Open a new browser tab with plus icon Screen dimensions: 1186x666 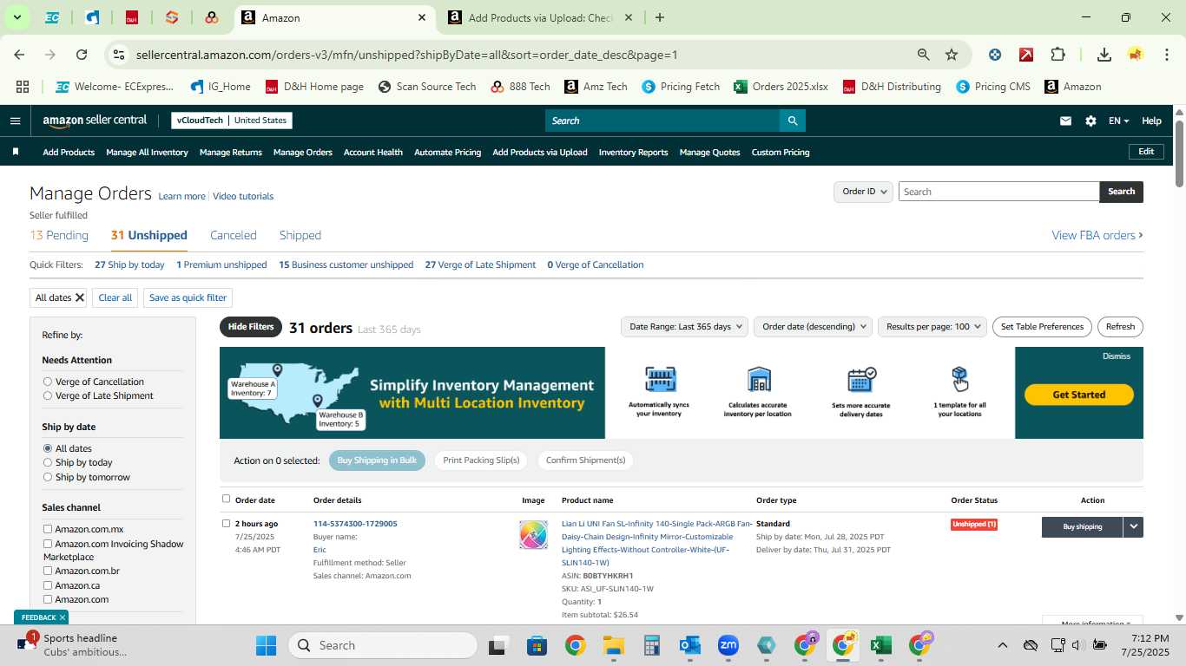click(x=660, y=17)
